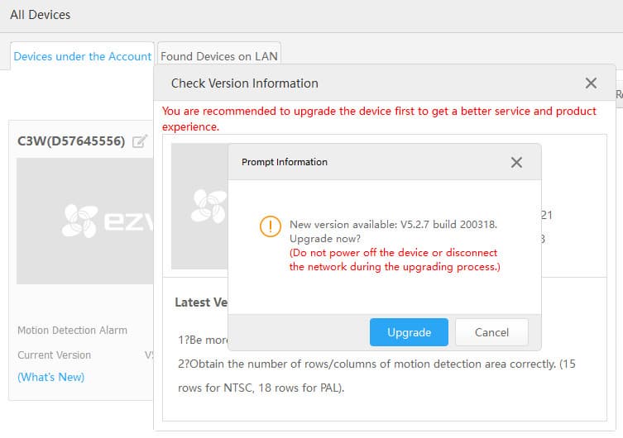Switch to Devices under the Account tab

point(83,56)
